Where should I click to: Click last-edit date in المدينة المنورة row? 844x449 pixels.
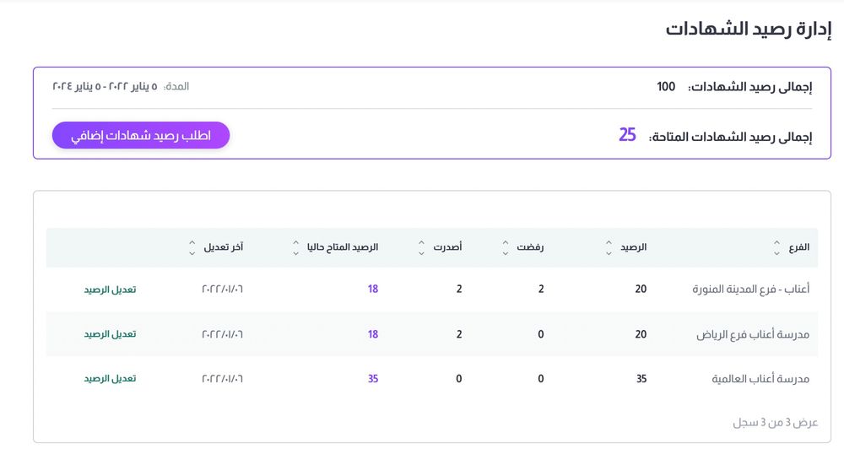[222, 289]
